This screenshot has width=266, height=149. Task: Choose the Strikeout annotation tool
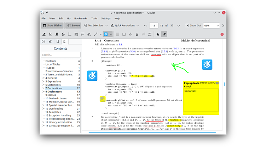click(x=63, y=34)
